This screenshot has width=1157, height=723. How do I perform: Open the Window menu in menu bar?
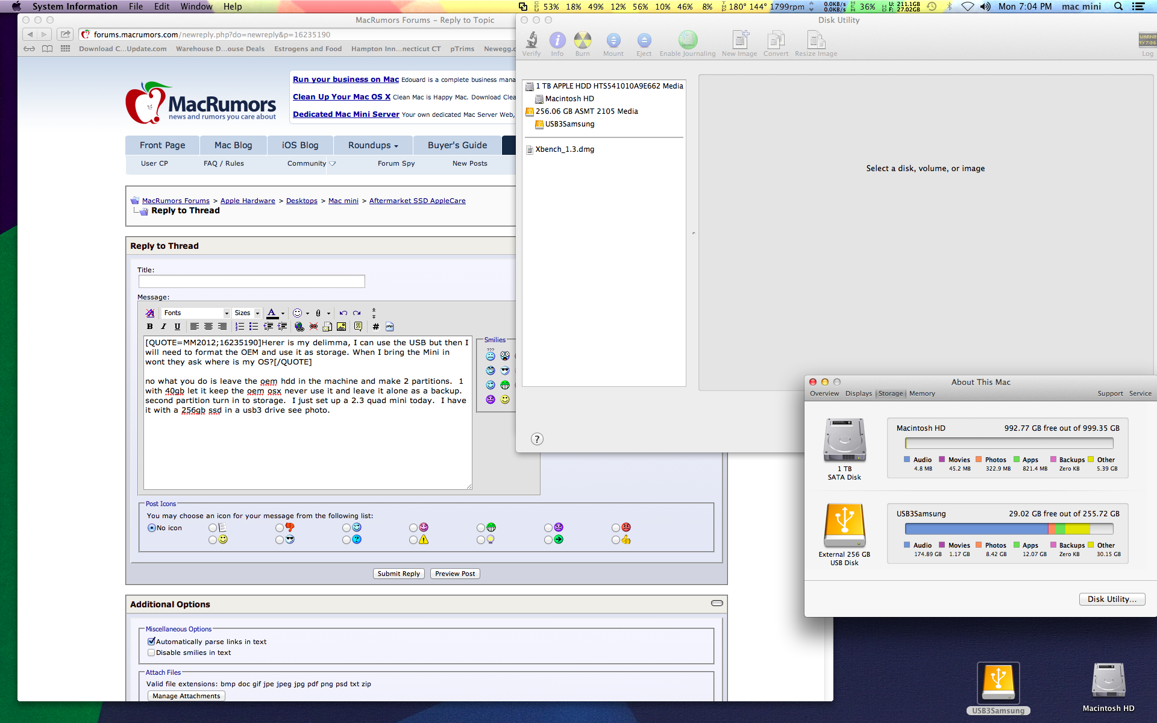[196, 7]
